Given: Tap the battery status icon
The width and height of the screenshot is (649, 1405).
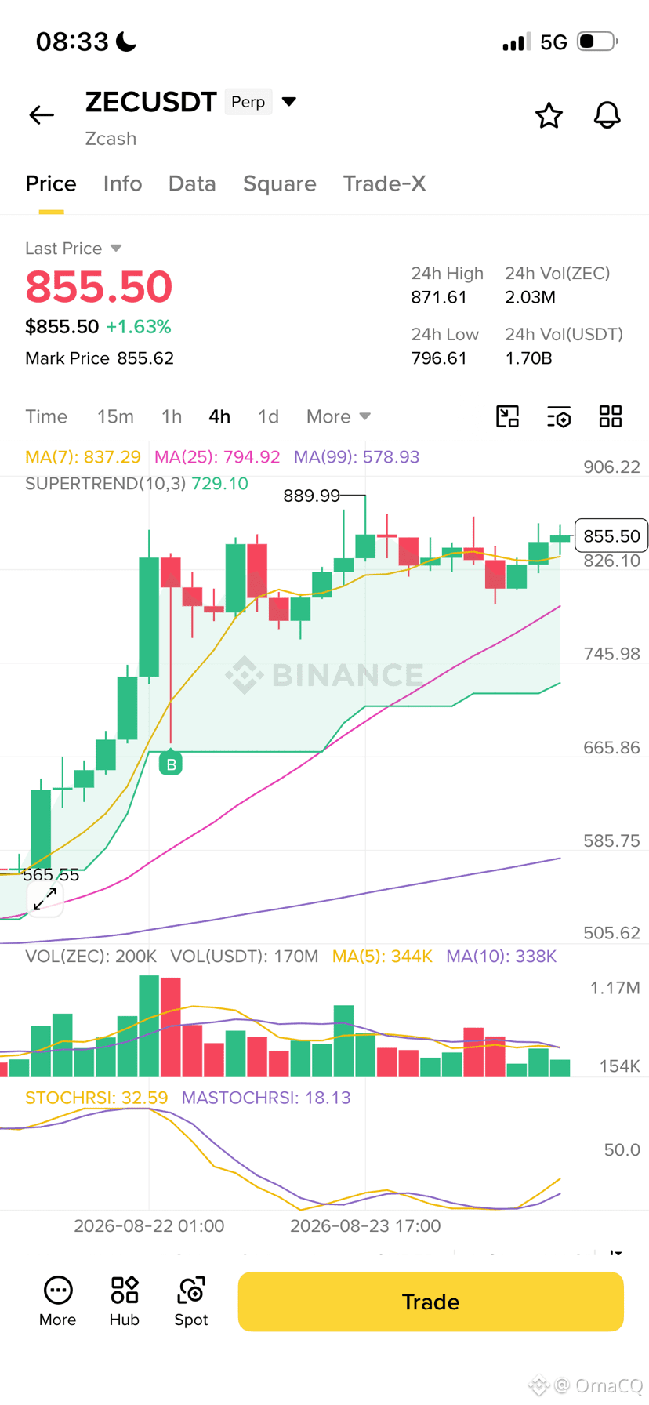Looking at the screenshot, I should [597, 41].
